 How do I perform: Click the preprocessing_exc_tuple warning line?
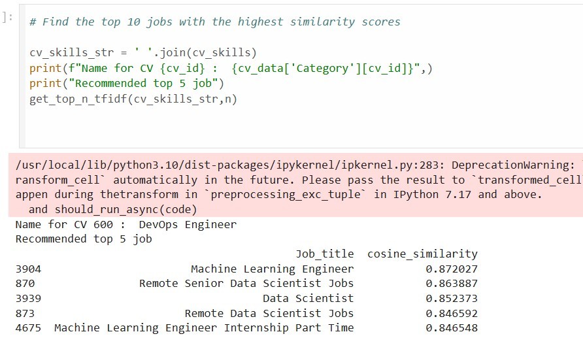[x=279, y=195]
